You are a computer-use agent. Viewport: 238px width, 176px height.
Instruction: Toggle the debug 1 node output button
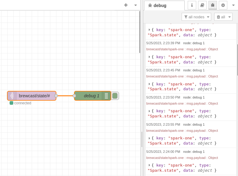[115, 96]
